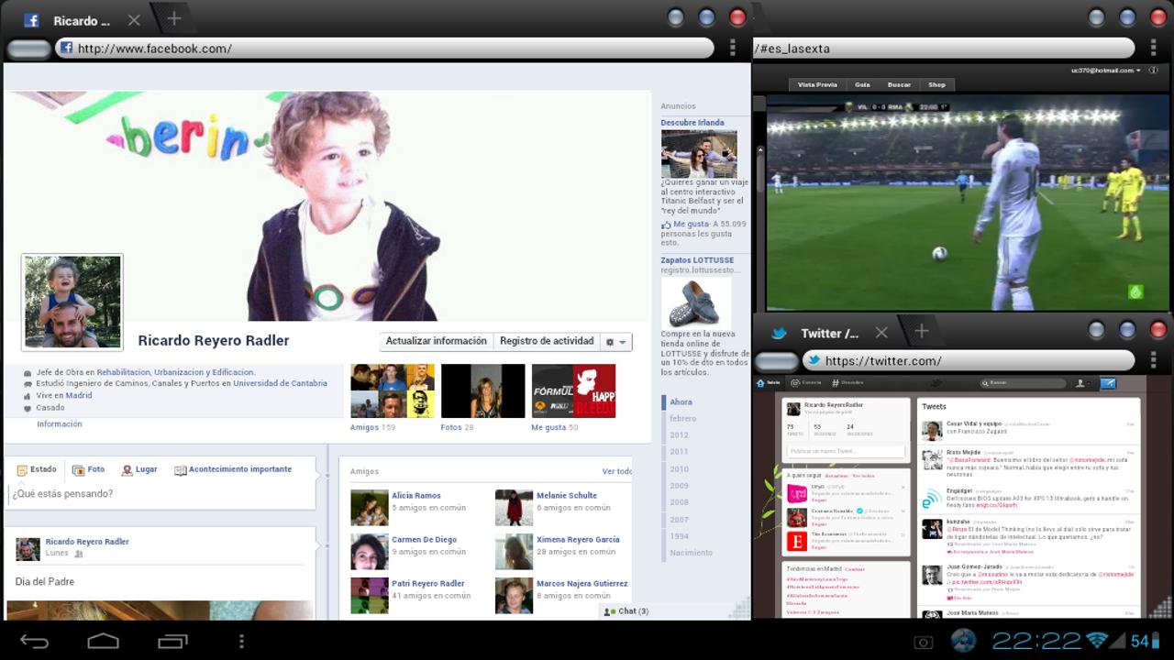This screenshot has height=660, width=1174.
Task: Open the Chat (3) bar
Action: pyautogui.click(x=627, y=611)
